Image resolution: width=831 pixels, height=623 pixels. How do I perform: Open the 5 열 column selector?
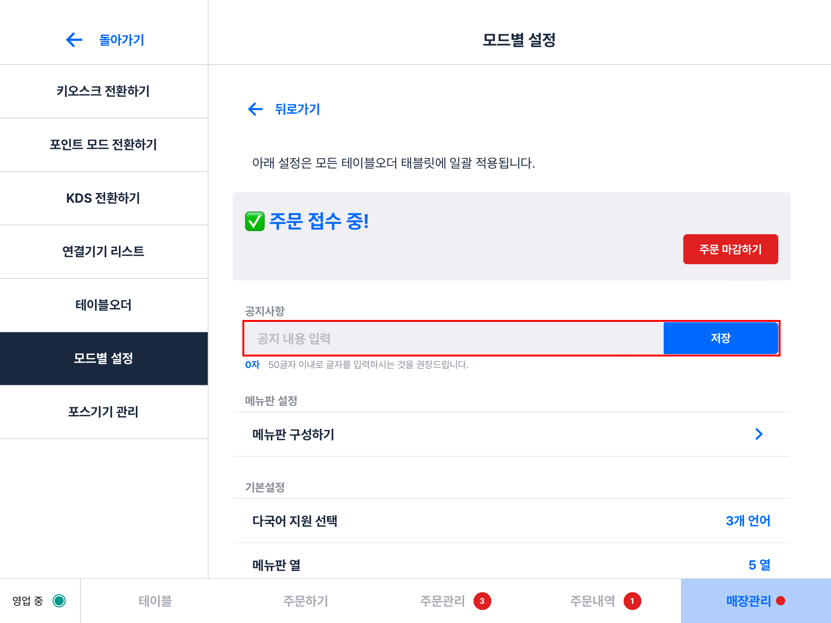(x=759, y=565)
